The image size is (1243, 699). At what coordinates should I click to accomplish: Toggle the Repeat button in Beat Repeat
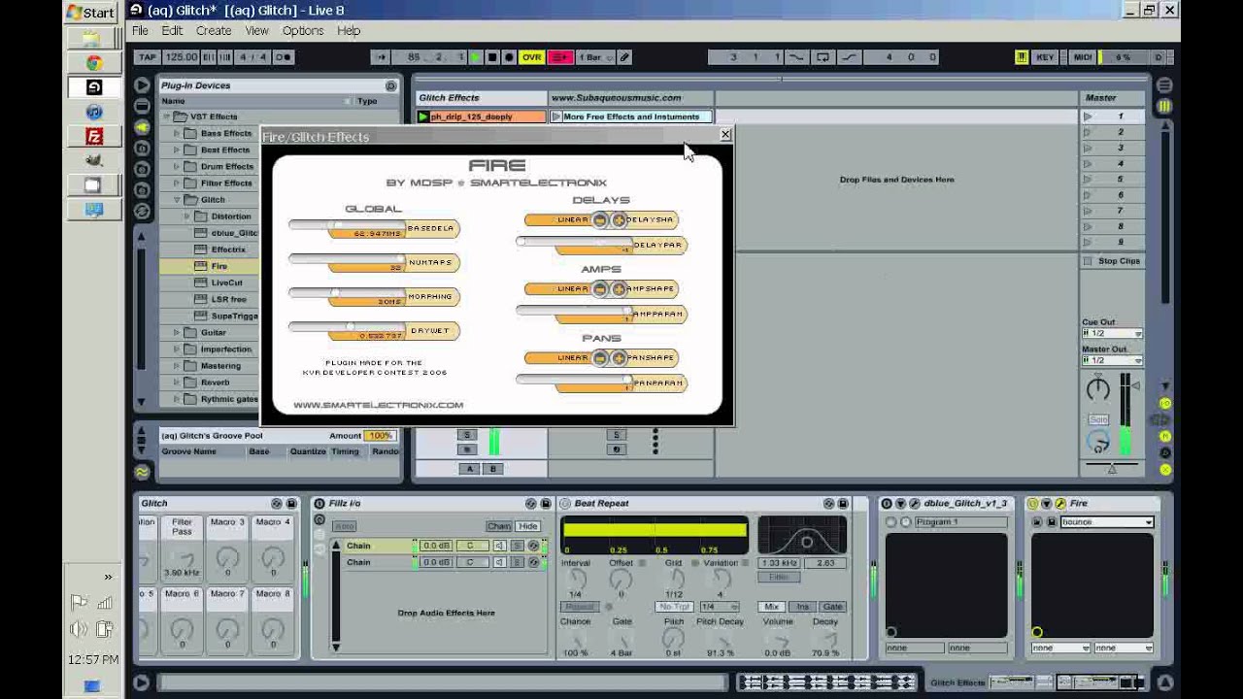579,607
